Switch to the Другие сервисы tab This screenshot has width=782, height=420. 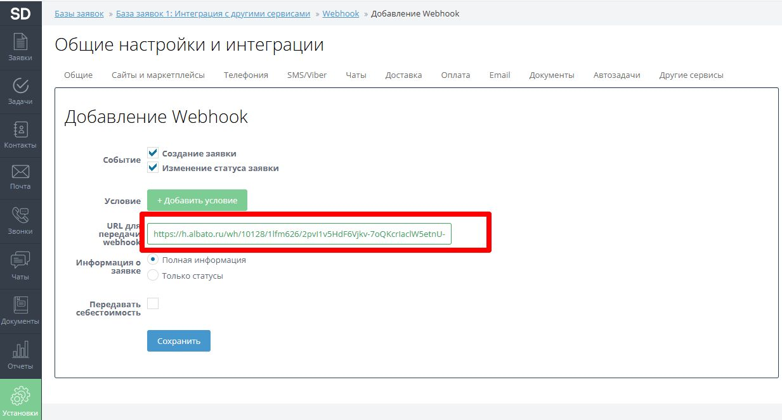point(691,75)
